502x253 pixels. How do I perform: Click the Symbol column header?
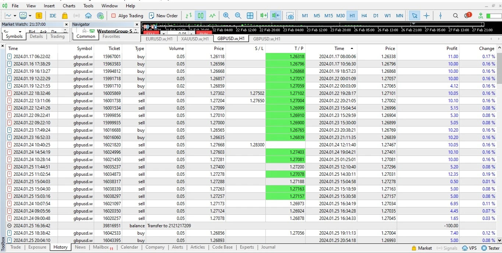coord(76,48)
